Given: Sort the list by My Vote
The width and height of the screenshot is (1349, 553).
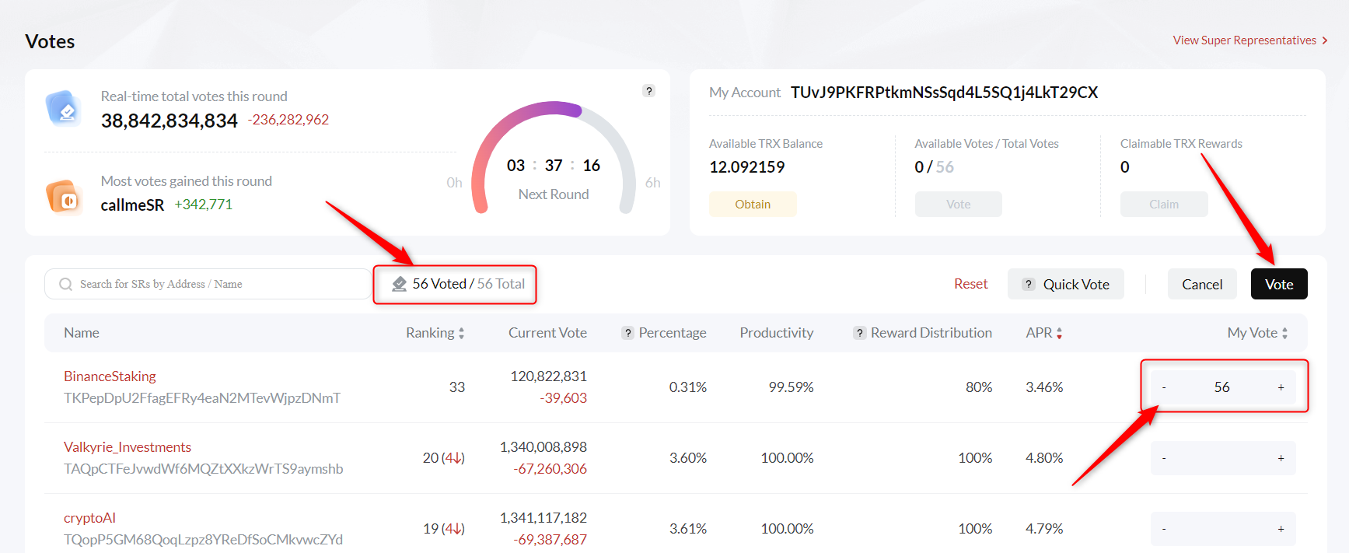Looking at the screenshot, I should coord(1284,333).
